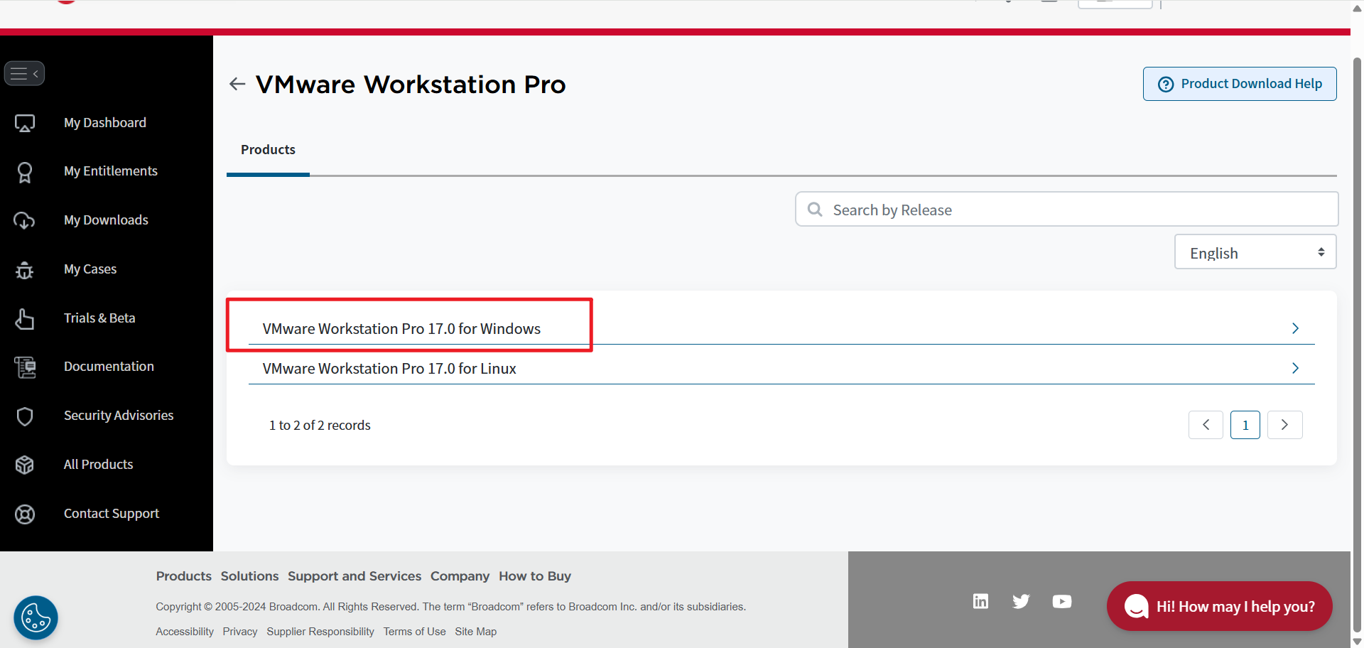Viewport: 1364px width, 648px height.
Task: Visit the LinkedIn page icon
Action: 980,601
